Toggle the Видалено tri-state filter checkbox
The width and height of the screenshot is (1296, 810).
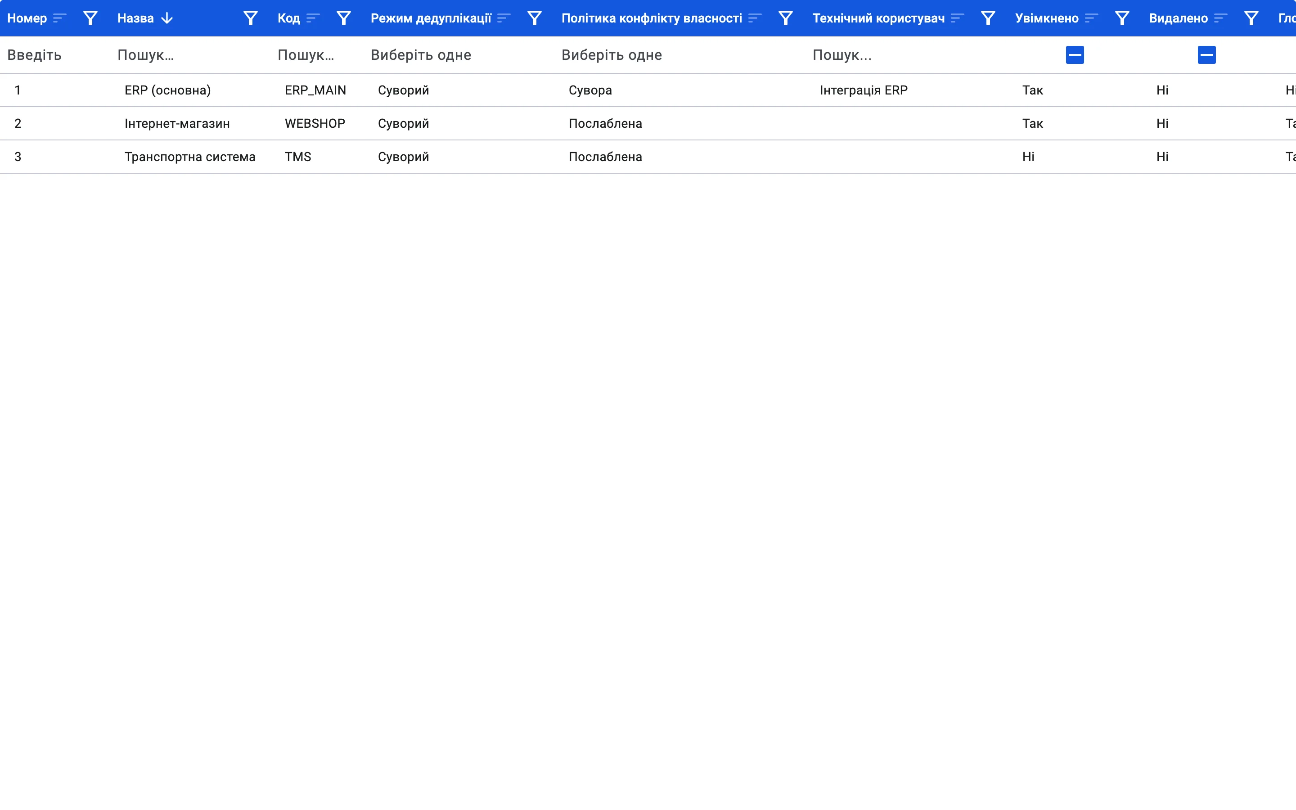[x=1206, y=54]
